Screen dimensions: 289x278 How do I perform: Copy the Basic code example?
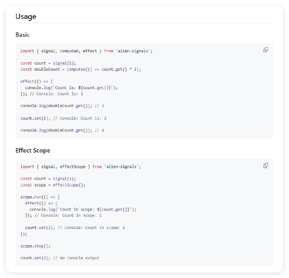[x=266, y=50]
